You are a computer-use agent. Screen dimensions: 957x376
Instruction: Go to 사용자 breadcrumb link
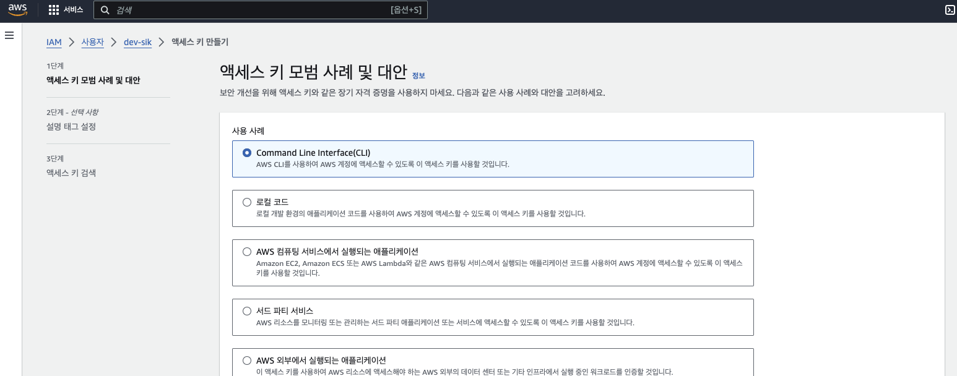[93, 42]
